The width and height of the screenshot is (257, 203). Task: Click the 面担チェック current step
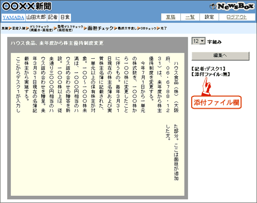click(100, 28)
